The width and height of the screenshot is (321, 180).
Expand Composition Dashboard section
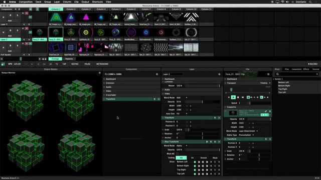coord(131,79)
